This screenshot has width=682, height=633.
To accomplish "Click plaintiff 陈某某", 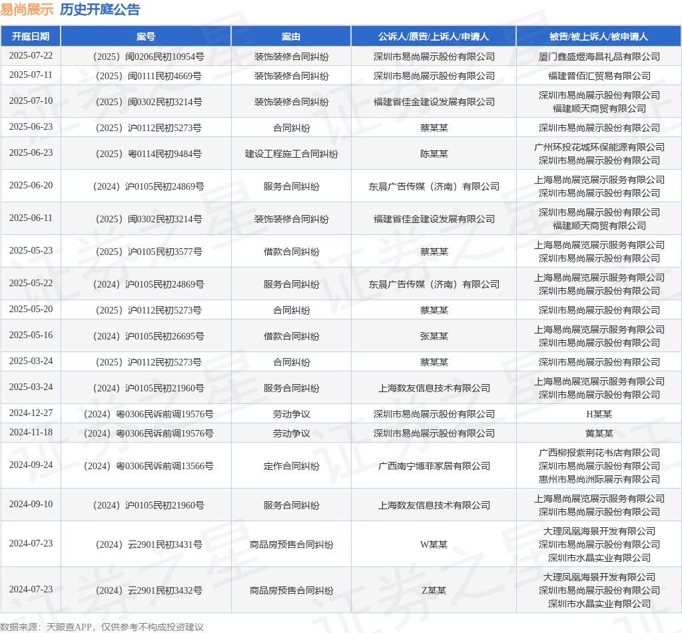I will pos(434,154).
